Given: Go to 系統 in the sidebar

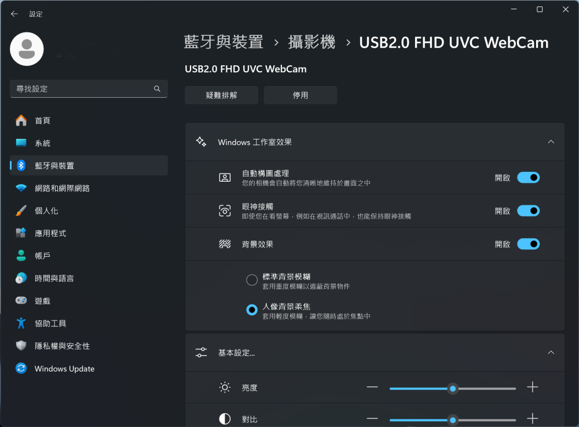Looking at the screenshot, I should pyautogui.click(x=89, y=143).
